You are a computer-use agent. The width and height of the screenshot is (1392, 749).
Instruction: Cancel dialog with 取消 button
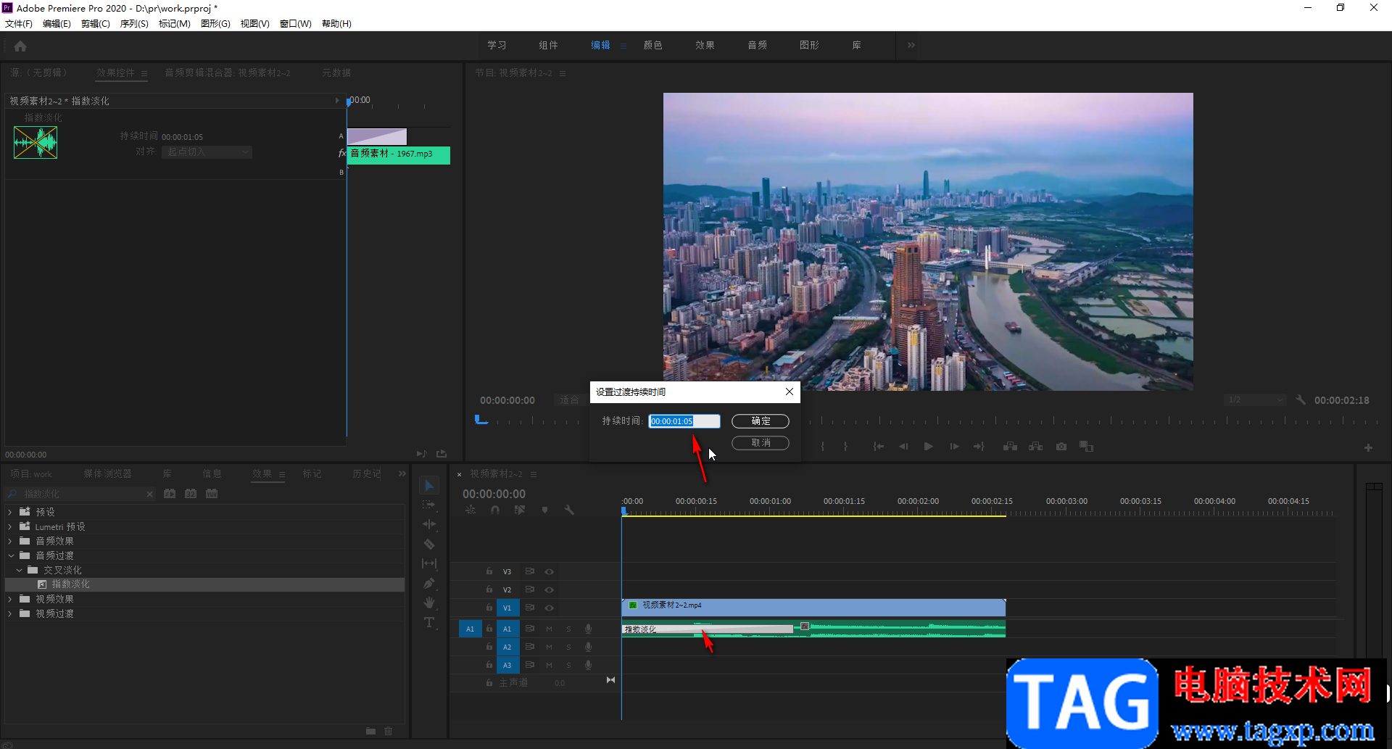(761, 443)
